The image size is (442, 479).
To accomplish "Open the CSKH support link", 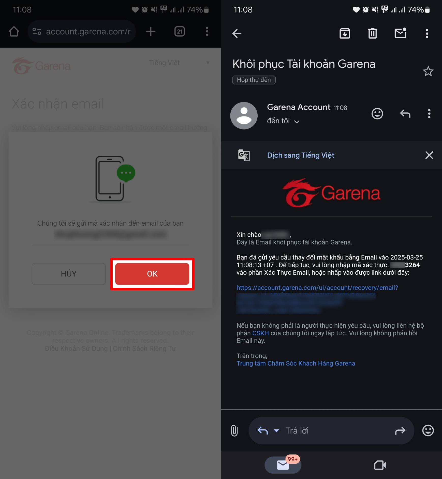I will tap(260, 333).
